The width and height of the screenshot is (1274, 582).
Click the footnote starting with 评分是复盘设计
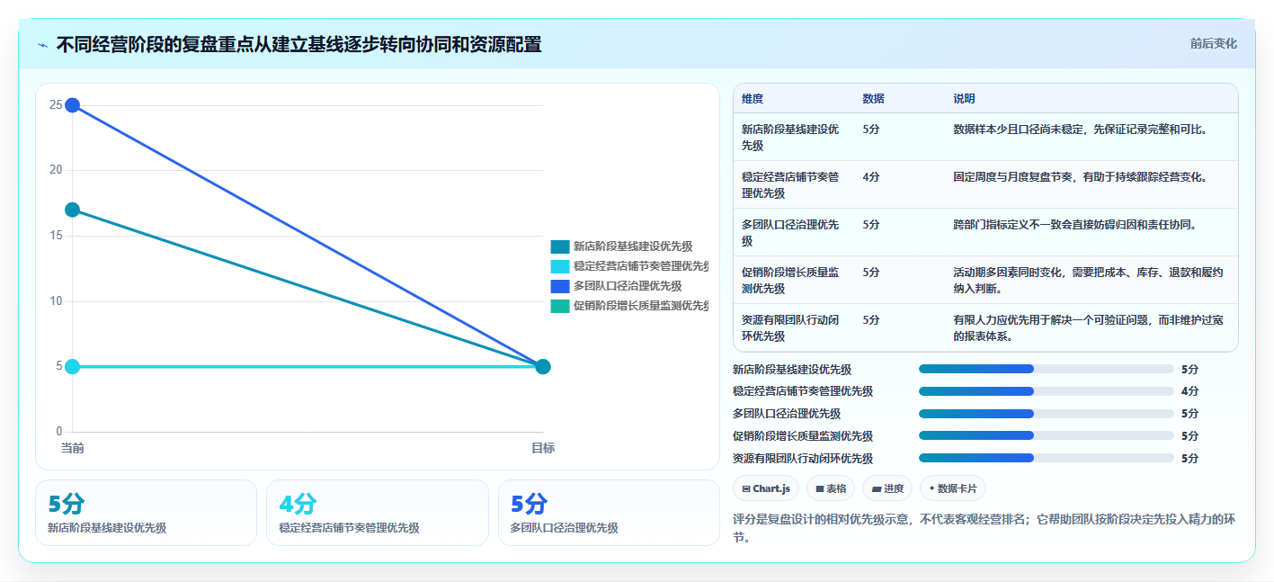pos(984,528)
